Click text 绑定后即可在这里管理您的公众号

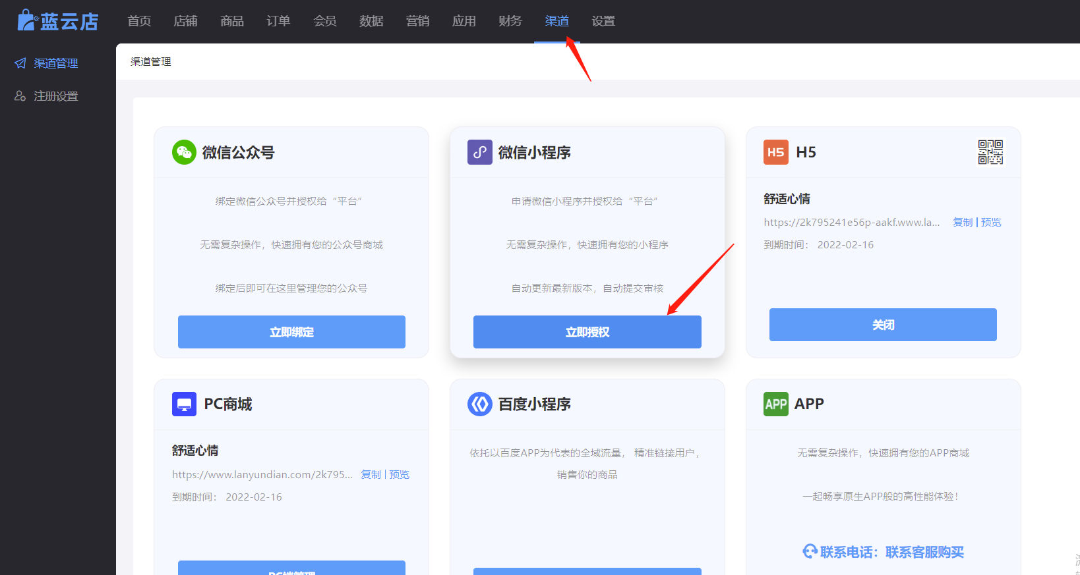click(291, 288)
